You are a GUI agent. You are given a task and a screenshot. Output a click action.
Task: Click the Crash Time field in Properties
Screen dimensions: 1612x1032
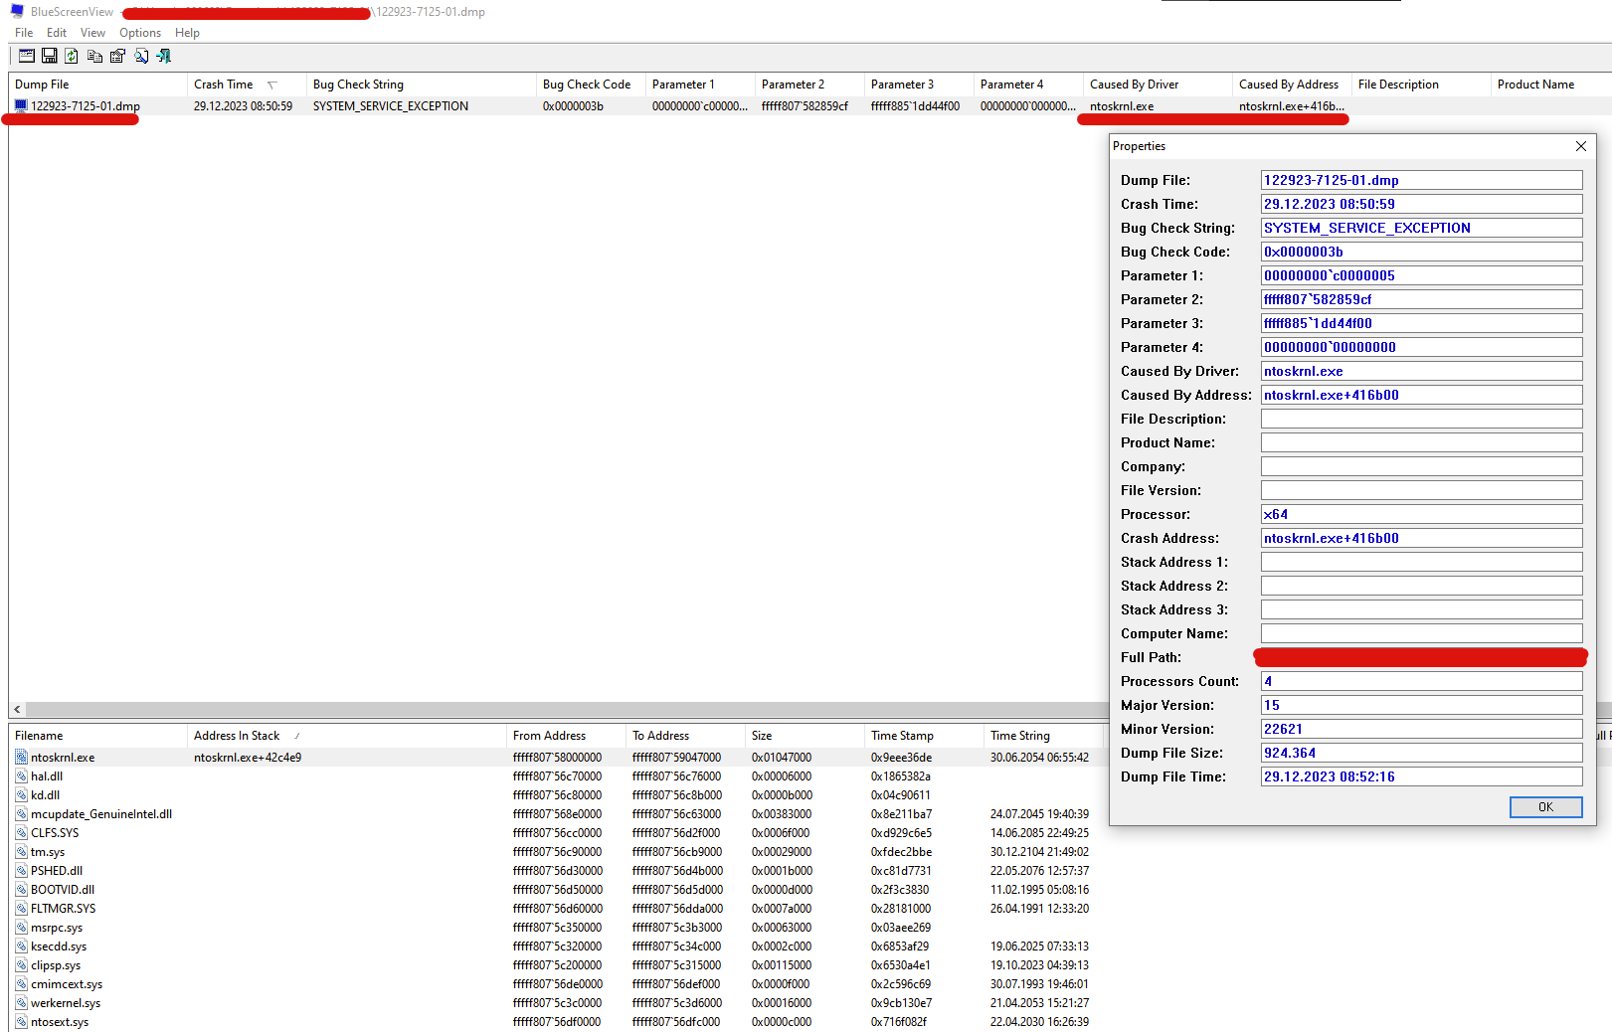[x=1422, y=204]
